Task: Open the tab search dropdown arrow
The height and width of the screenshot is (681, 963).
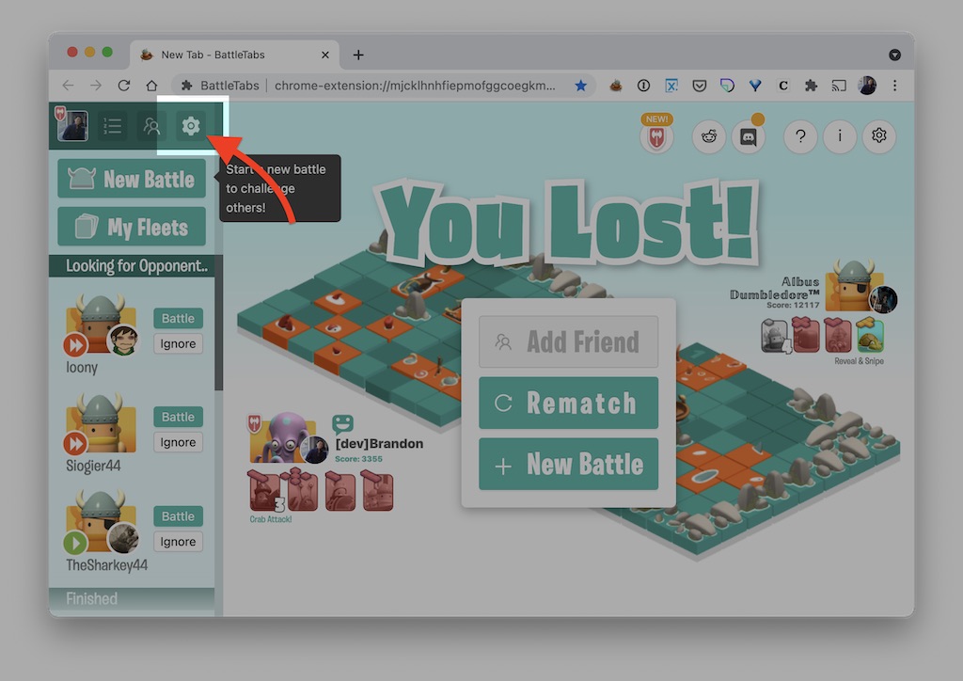Action: click(895, 55)
